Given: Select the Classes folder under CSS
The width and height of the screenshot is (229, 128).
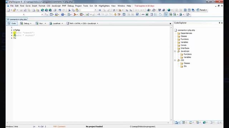Looking at the screenshot, I should 187,63.
